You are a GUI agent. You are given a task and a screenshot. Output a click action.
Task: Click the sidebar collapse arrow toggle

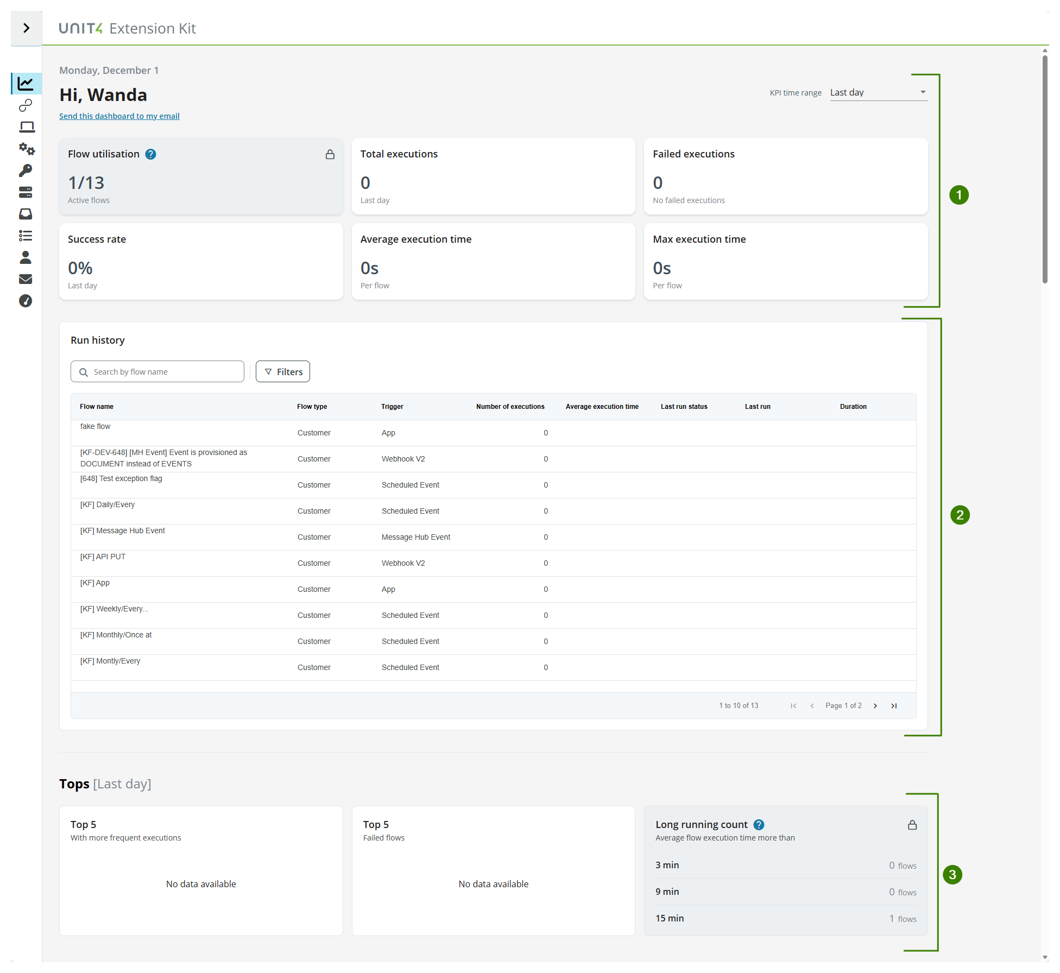[26, 28]
